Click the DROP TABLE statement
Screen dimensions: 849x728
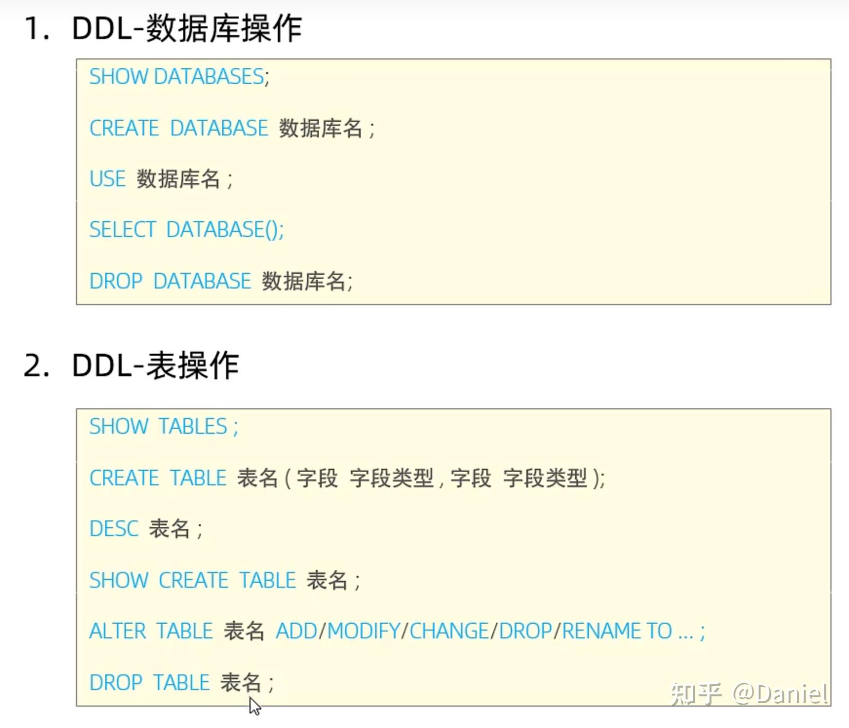point(182,683)
